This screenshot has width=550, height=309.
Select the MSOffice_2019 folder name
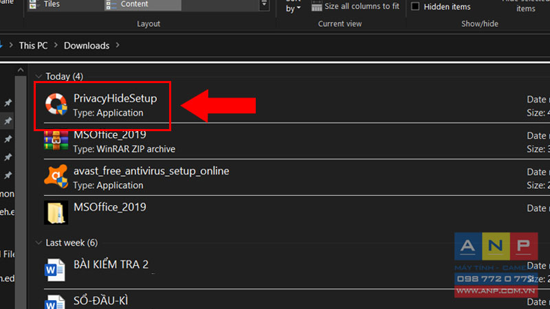110,207
